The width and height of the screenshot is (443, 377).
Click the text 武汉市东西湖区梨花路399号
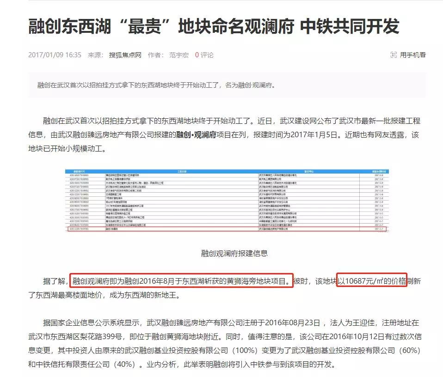point(75,336)
